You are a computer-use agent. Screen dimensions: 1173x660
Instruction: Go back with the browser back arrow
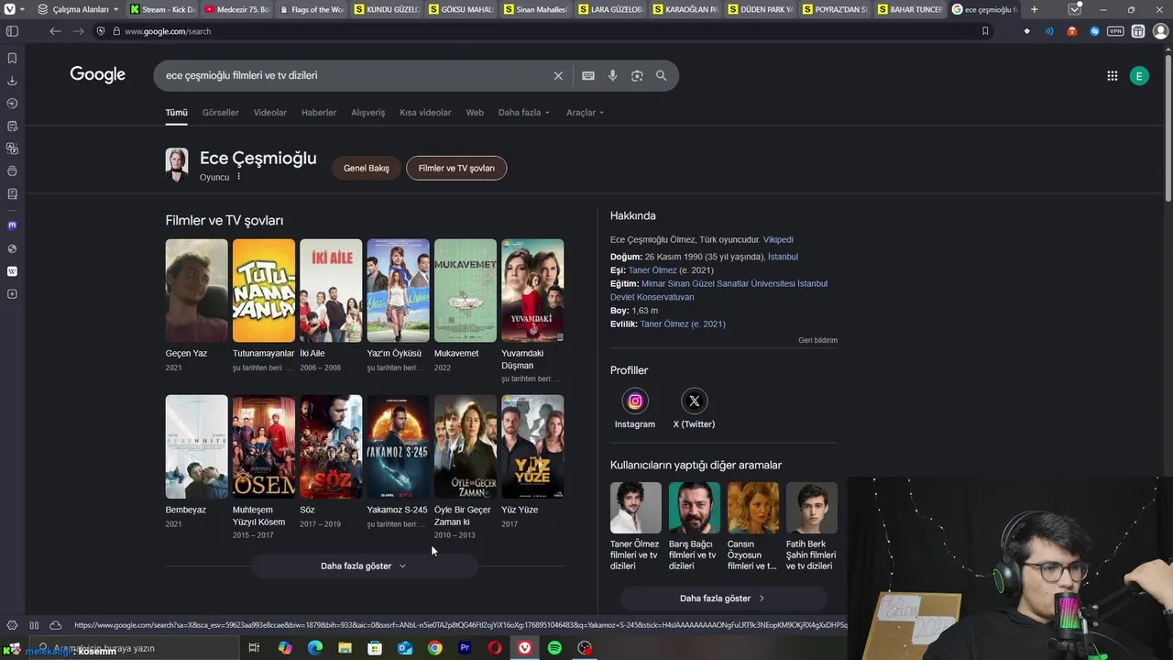(x=55, y=31)
